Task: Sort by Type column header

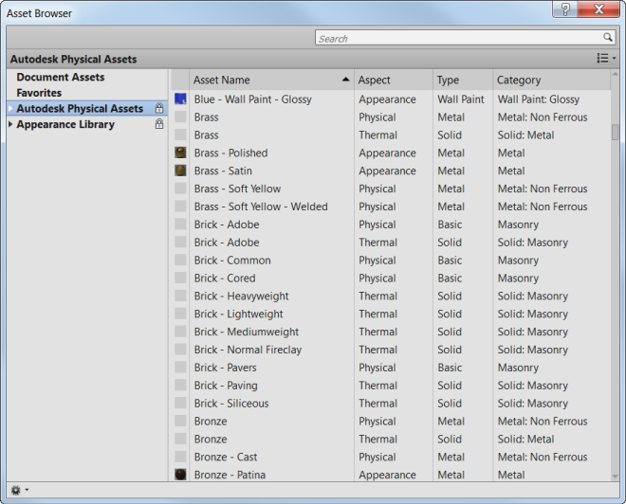Action: 463,81
